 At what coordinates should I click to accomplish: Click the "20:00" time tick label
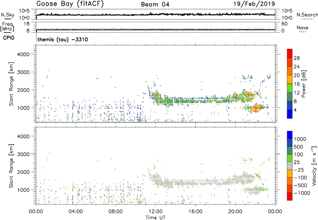coord(235,212)
